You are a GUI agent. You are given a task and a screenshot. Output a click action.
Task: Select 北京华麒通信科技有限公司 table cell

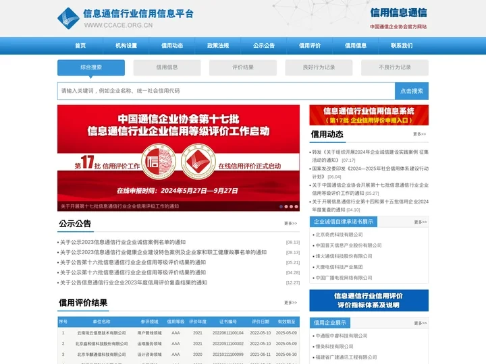coord(101,355)
